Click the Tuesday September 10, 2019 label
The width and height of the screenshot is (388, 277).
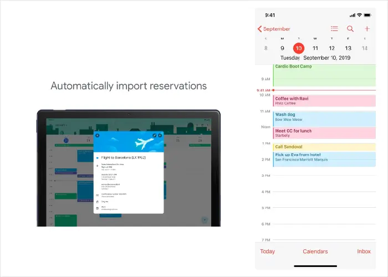(x=315, y=58)
